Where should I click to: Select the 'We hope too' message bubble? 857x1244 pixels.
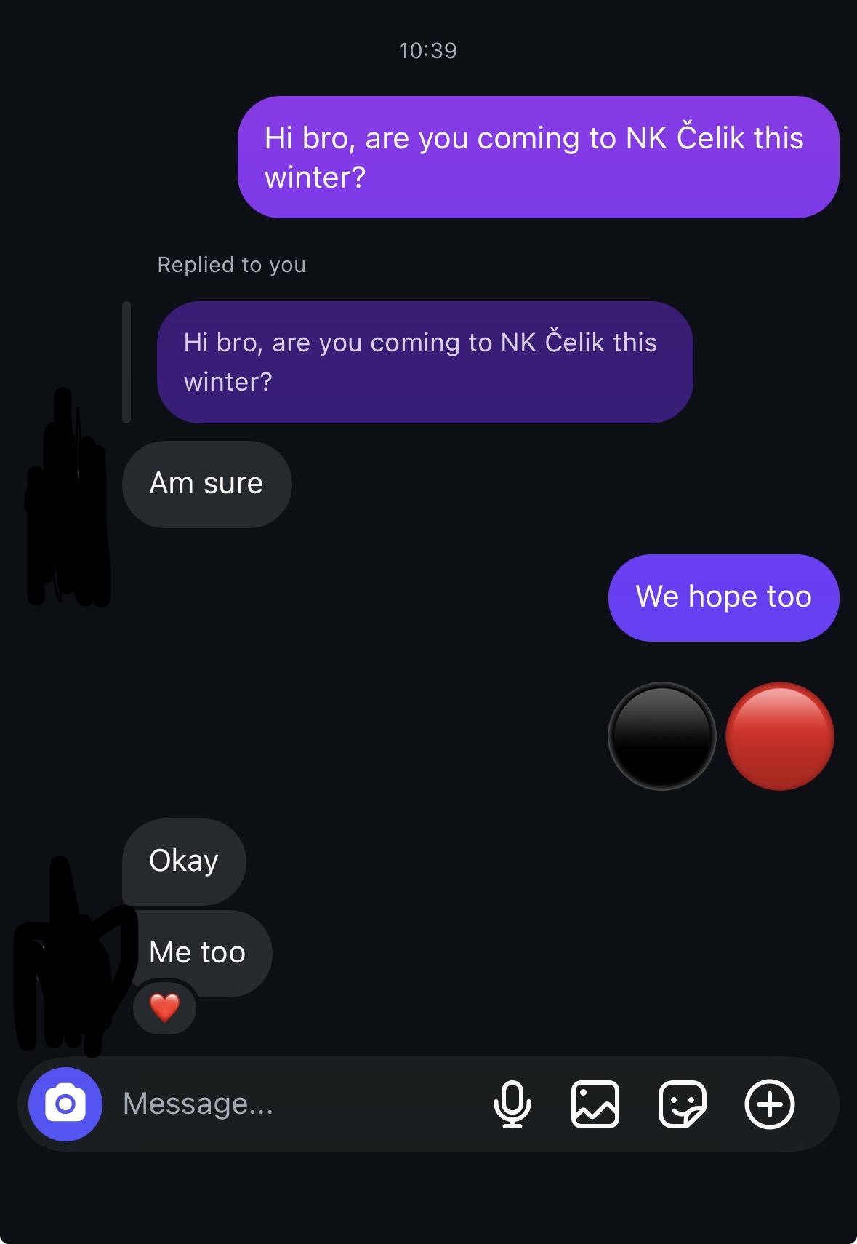coord(724,598)
